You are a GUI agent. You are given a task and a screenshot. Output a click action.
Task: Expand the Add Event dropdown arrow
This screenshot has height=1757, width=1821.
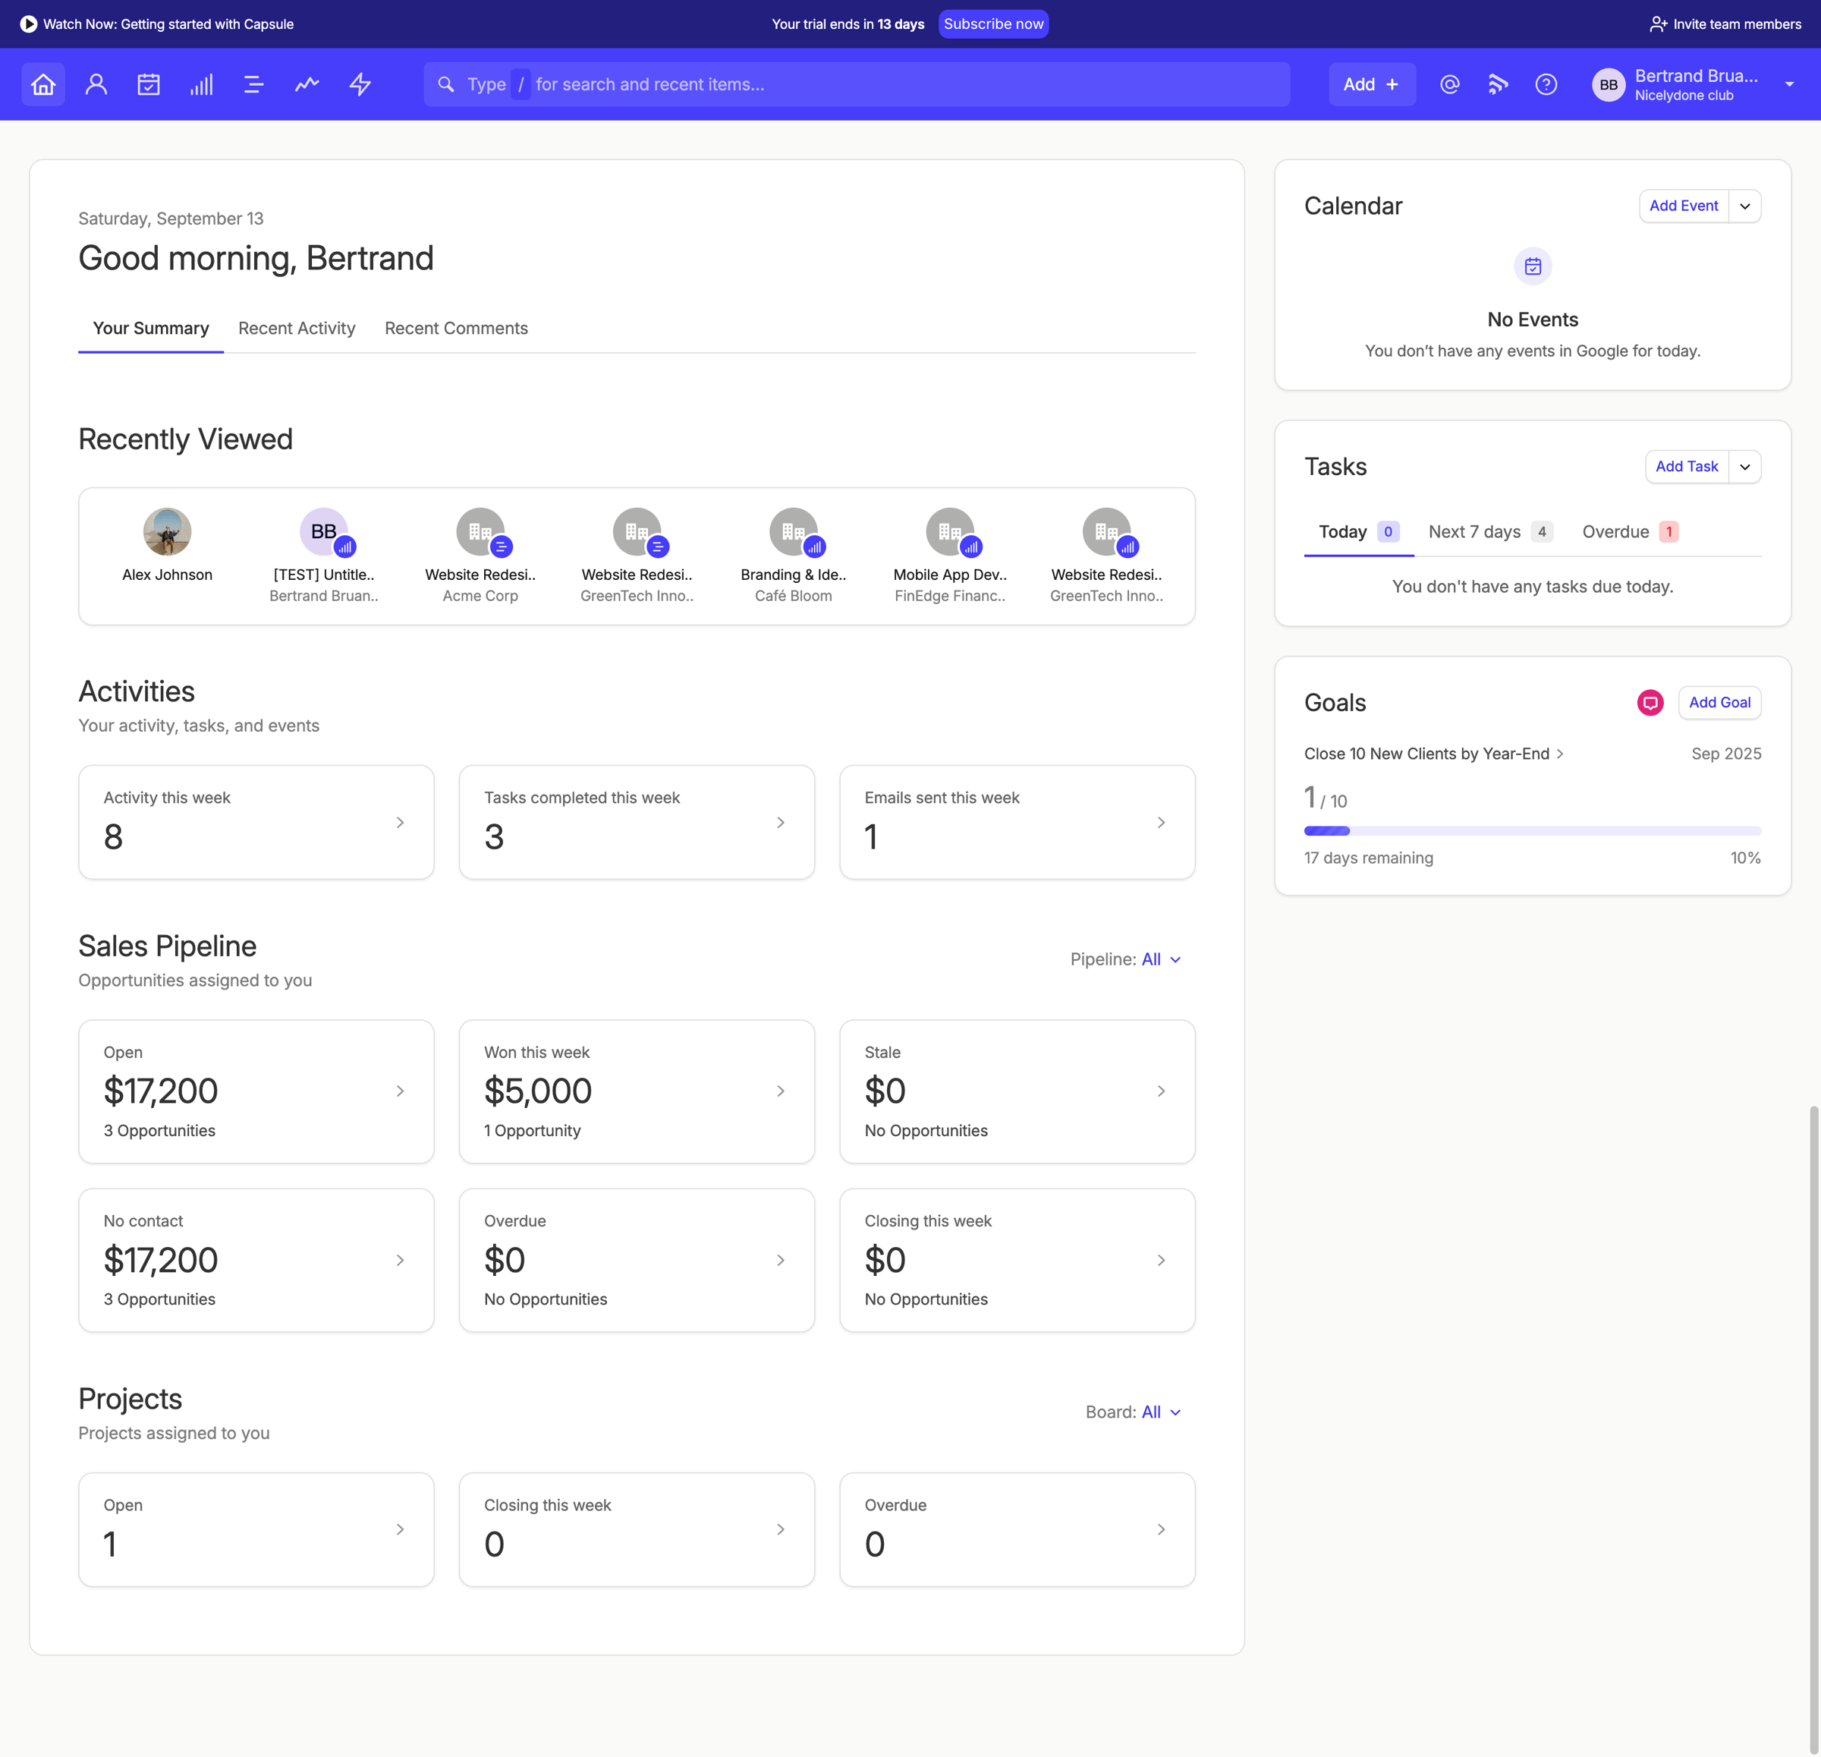tap(1745, 206)
